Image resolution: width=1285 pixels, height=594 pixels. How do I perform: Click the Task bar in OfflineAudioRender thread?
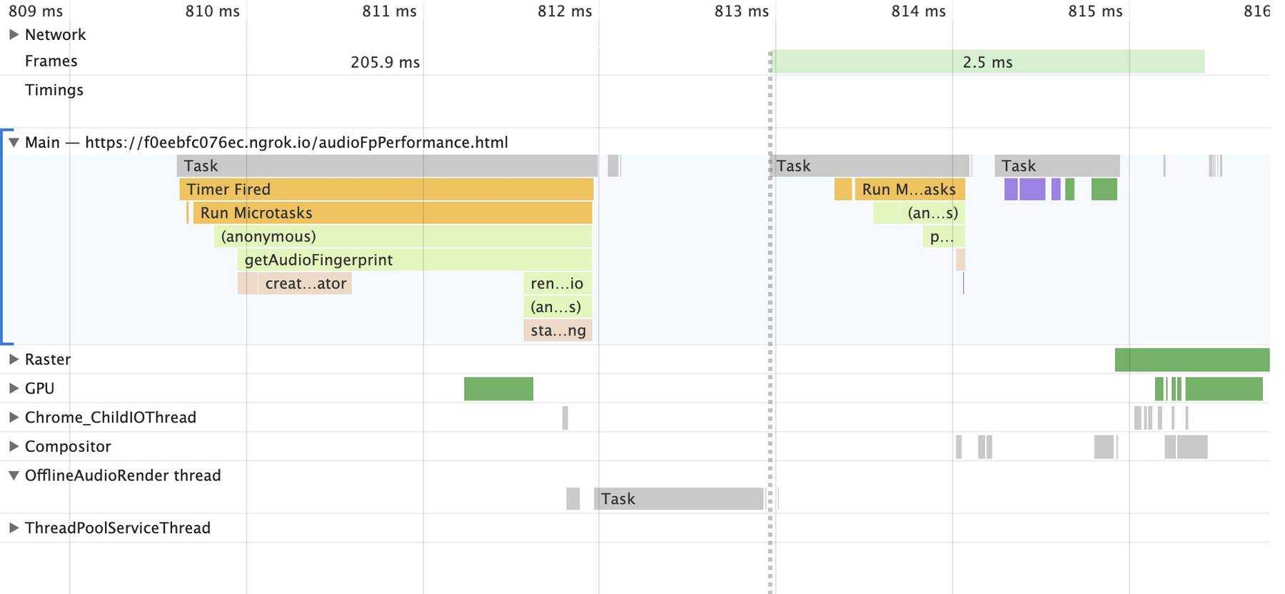(x=678, y=499)
